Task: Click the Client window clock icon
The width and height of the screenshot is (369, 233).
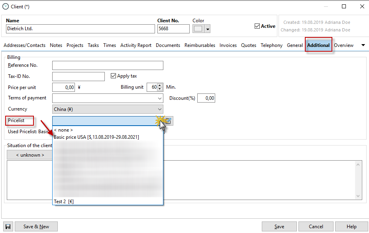Action: coord(5,7)
